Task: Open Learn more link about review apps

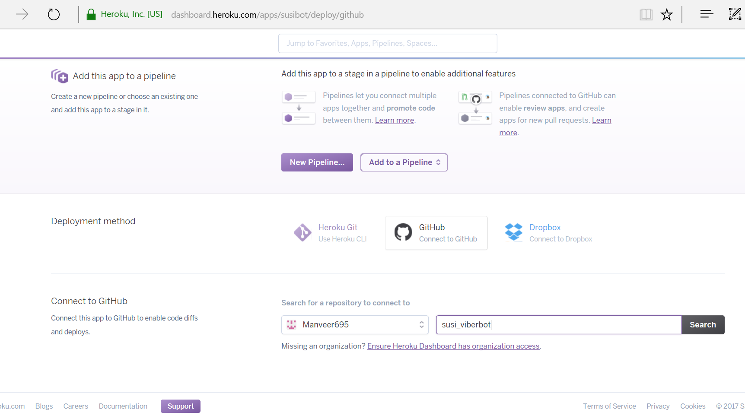Action: coord(602,120)
